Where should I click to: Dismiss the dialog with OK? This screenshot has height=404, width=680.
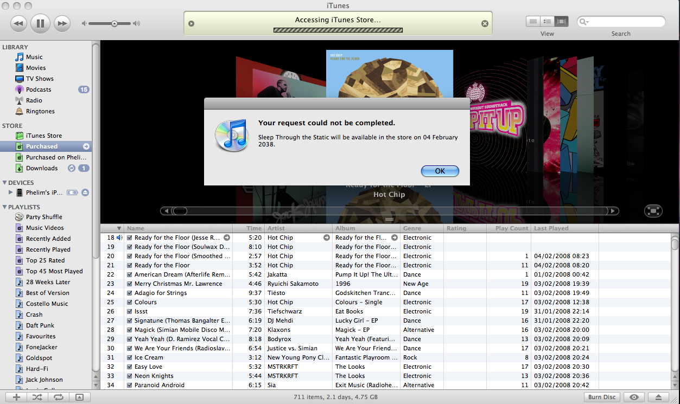[440, 171]
